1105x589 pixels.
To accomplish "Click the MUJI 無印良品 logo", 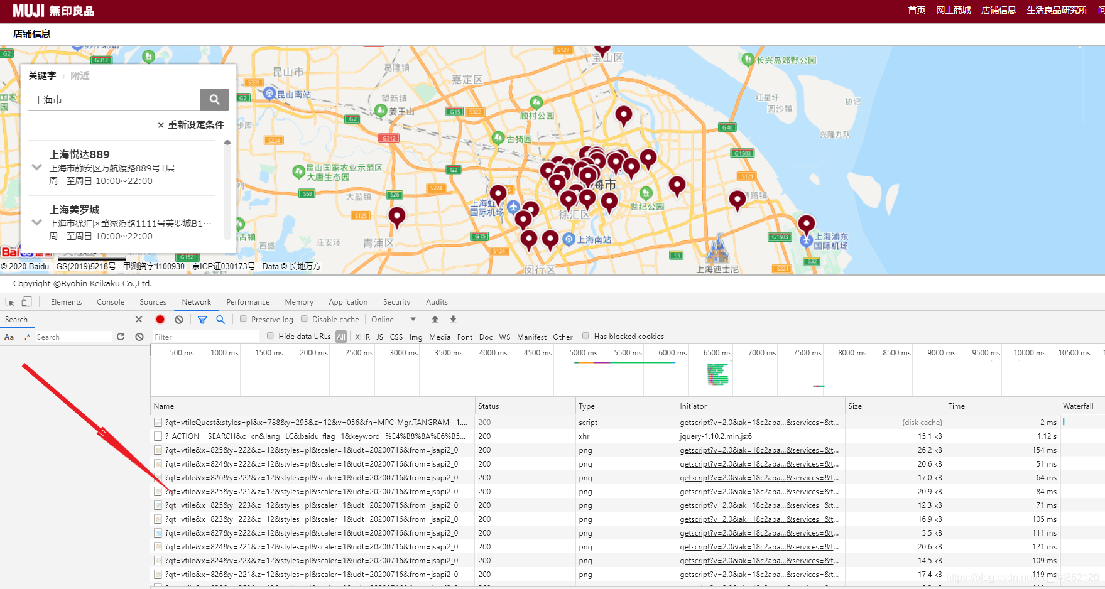I will 53,11.
